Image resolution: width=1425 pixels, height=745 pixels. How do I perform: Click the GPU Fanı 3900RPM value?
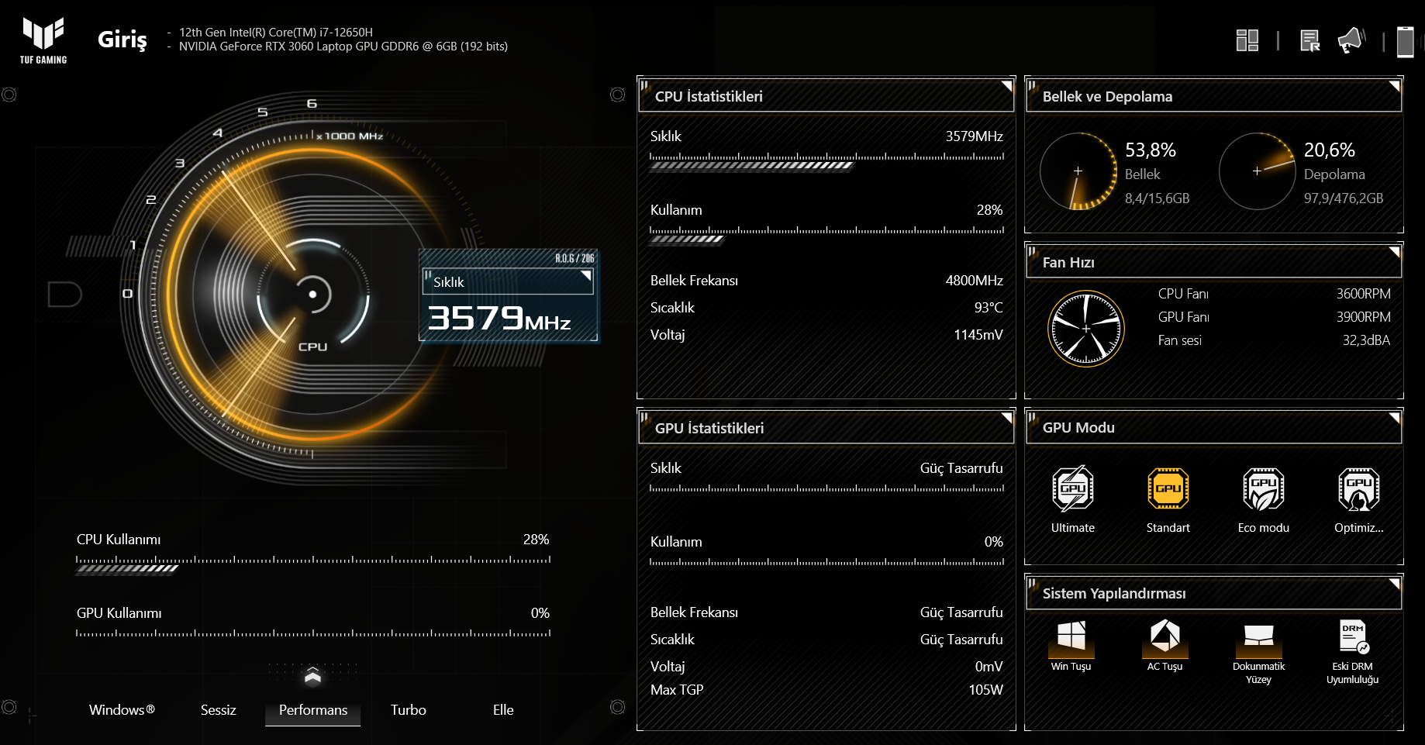pos(1363,317)
